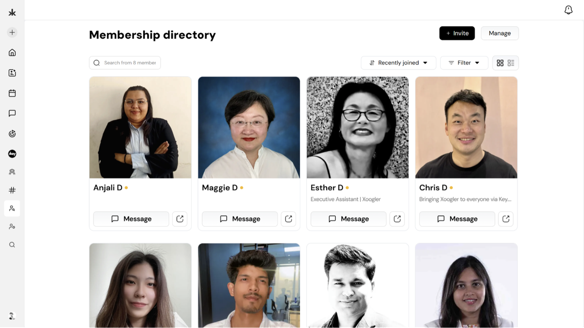The image size is (584, 328).
Task: Open the hashtag channels icon
Action: coord(12,190)
